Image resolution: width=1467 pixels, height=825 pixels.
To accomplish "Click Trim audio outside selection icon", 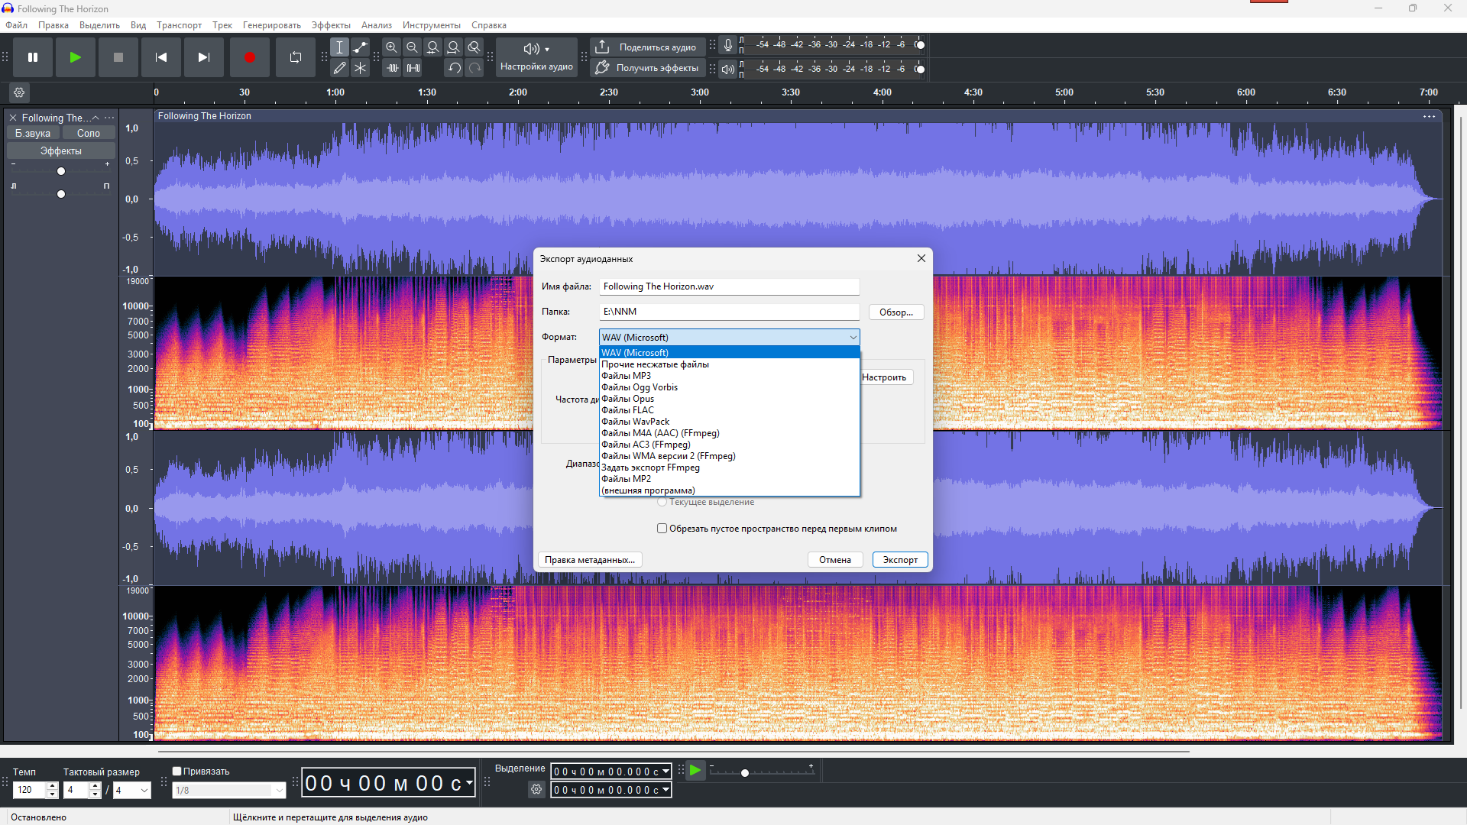I will (392, 68).
